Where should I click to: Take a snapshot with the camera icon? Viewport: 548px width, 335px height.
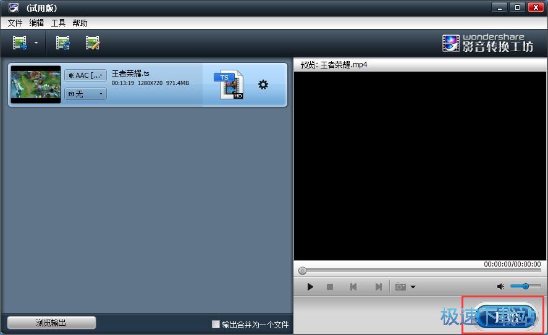click(401, 287)
